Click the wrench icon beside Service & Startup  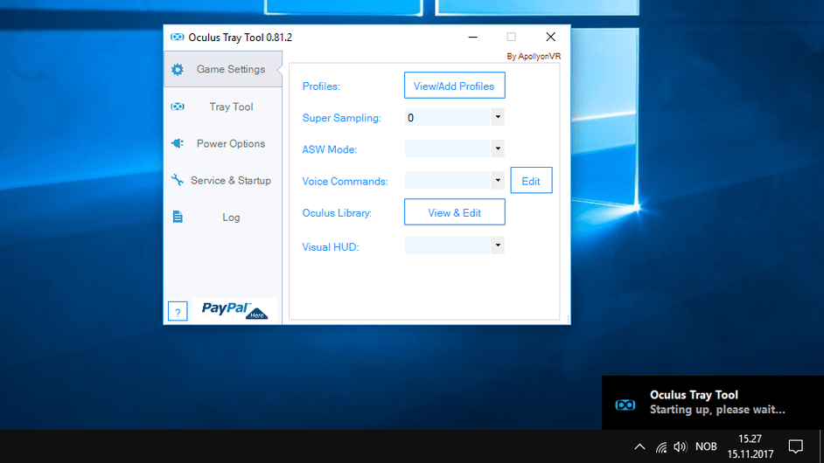[x=178, y=180]
